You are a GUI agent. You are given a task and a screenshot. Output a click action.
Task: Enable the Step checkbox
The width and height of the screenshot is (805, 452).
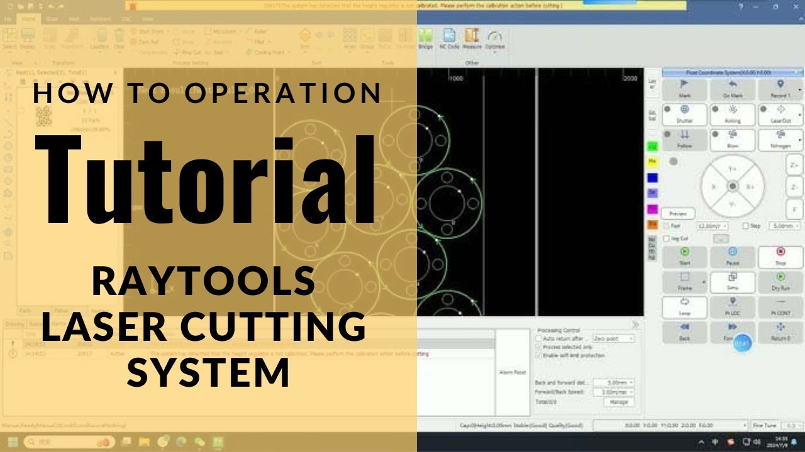746,226
